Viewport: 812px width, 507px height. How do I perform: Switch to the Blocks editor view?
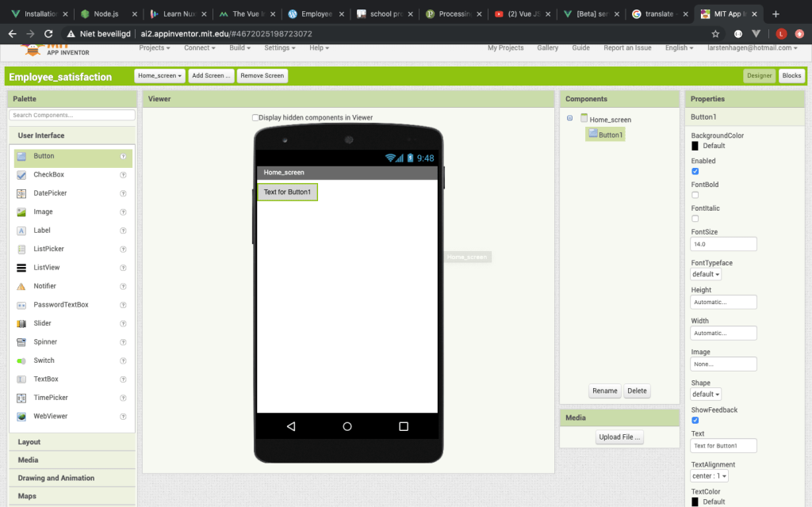[x=791, y=76]
